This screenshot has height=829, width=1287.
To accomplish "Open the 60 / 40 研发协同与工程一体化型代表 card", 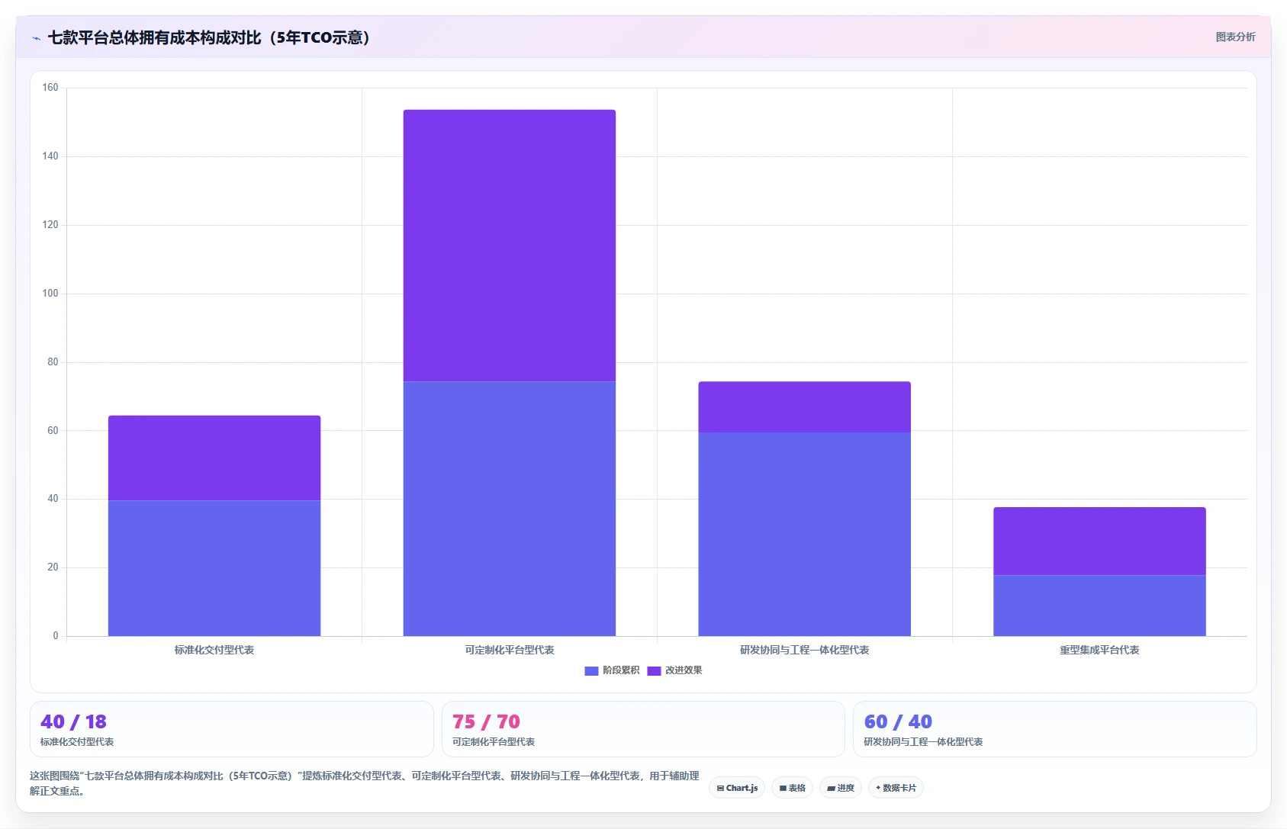I will pos(1054,729).
